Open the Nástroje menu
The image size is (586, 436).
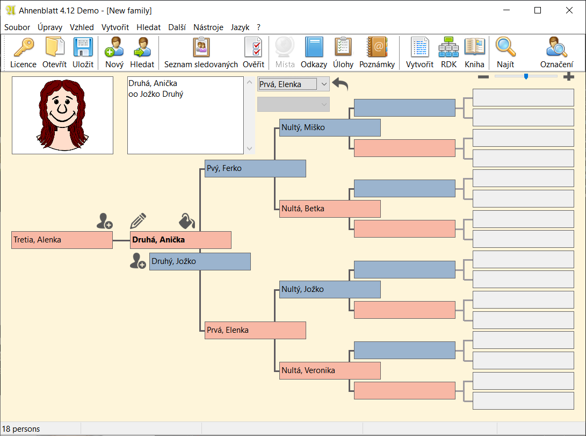coord(208,27)
